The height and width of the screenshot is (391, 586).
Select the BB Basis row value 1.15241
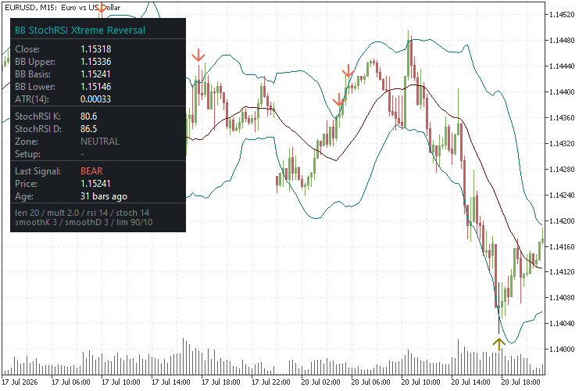(95, 74)
